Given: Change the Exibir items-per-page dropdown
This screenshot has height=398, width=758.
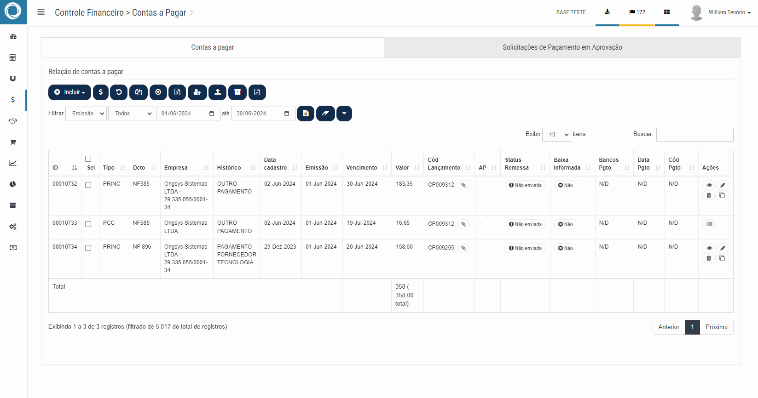Looking at the screenshot, I should click(556, 135).
